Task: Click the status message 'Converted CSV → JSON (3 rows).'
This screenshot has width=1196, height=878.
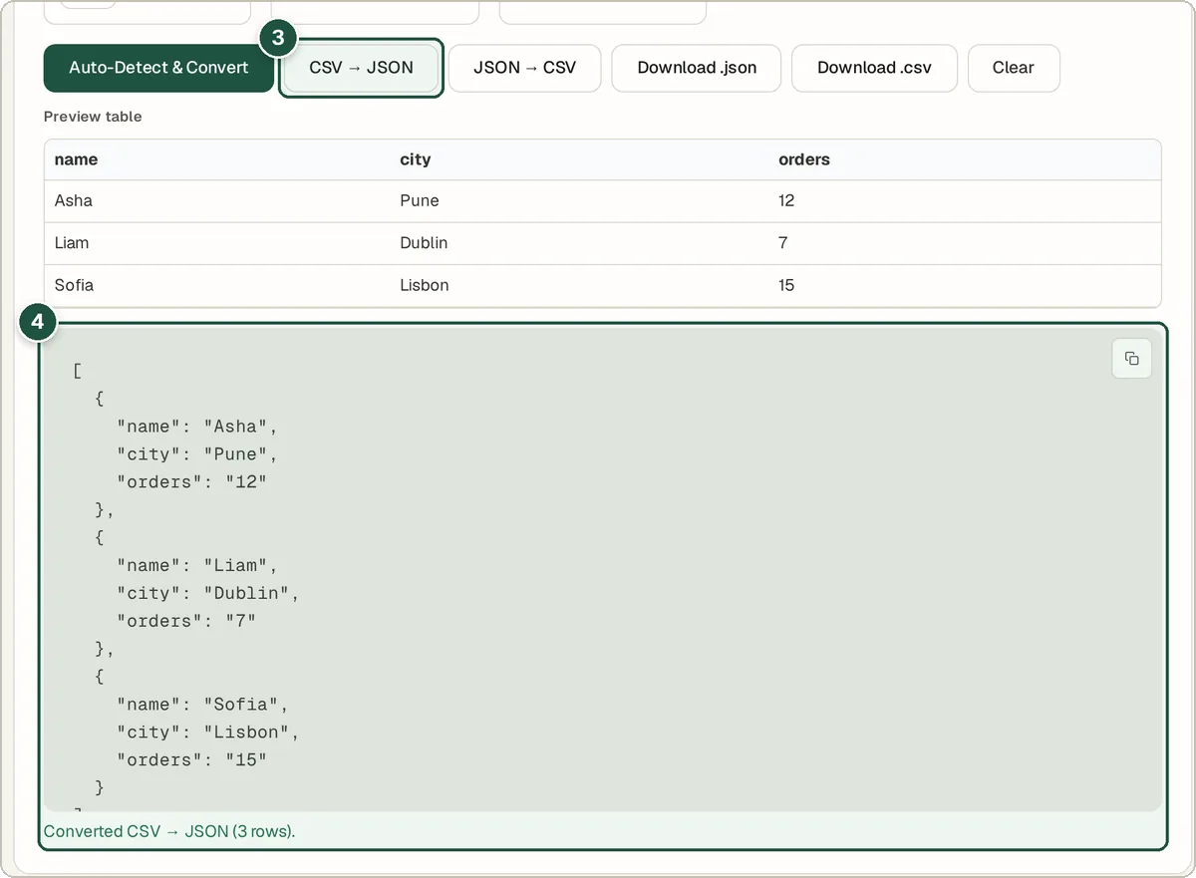Action: coord(169,831)
